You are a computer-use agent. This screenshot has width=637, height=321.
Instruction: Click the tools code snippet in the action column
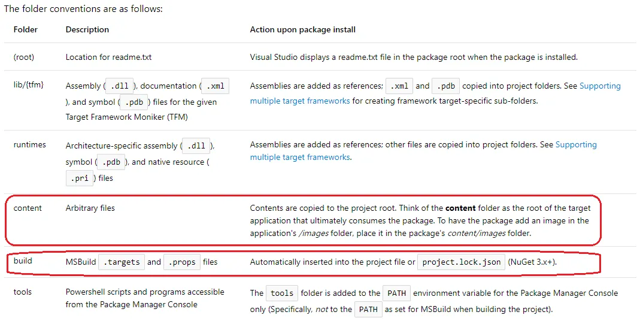tap(281, 293)
